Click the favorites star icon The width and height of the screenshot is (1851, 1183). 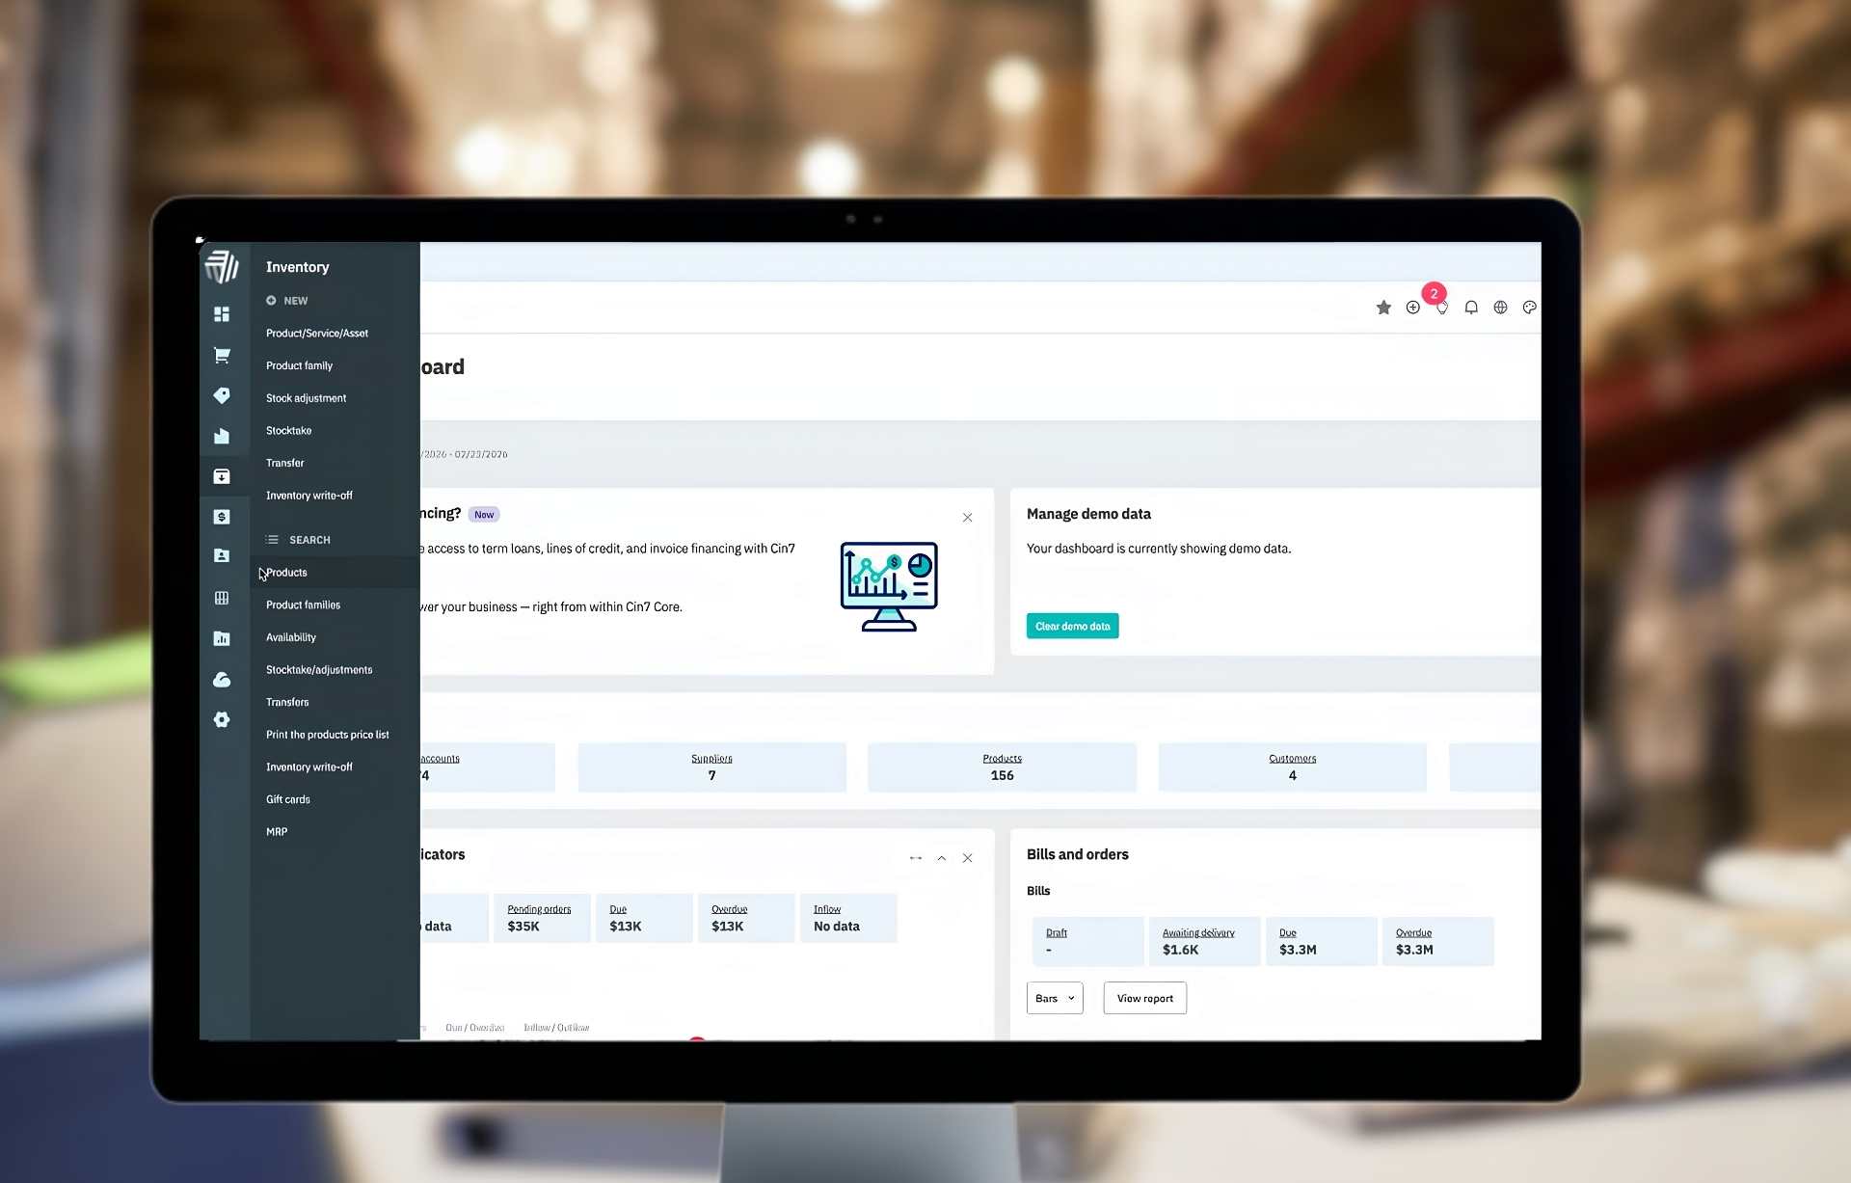tap(1383, 308)
